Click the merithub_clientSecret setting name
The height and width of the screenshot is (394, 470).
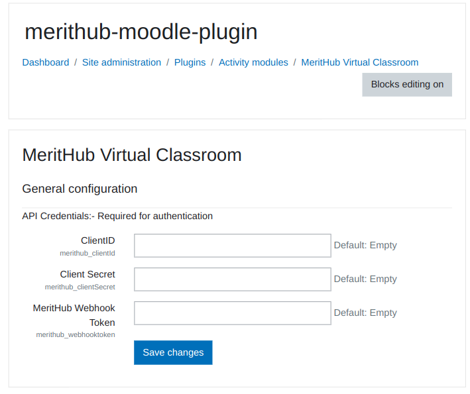click(x=80, y=287)
